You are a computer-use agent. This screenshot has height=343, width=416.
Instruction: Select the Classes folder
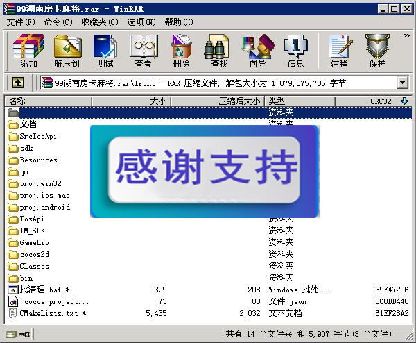click(x=28, y=266)
